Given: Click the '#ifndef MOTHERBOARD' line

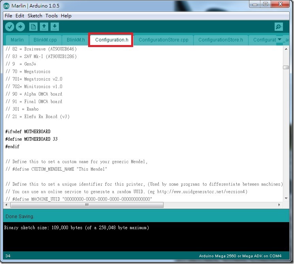Looking at the screenshot, I should pos(28,132).
